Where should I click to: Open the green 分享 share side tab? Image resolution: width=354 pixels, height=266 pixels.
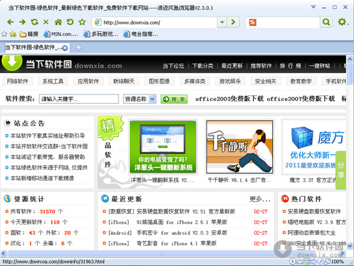pos(341,170)
